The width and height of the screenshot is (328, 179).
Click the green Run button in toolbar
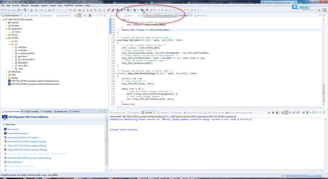pyautogui.click(x=128, y=10)
